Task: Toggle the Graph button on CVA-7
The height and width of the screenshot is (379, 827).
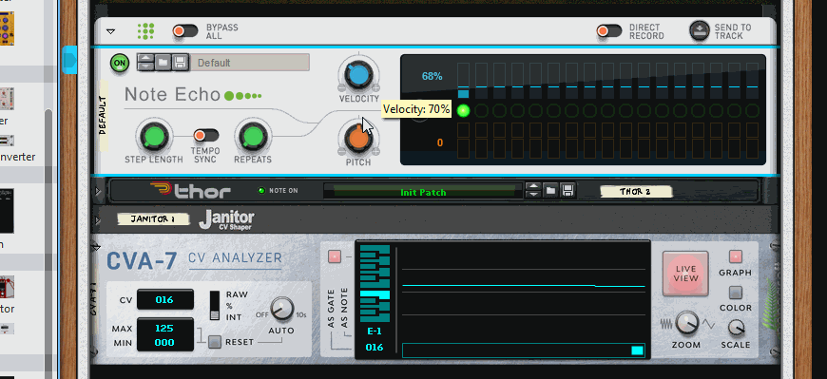Action: coord(735,256)
